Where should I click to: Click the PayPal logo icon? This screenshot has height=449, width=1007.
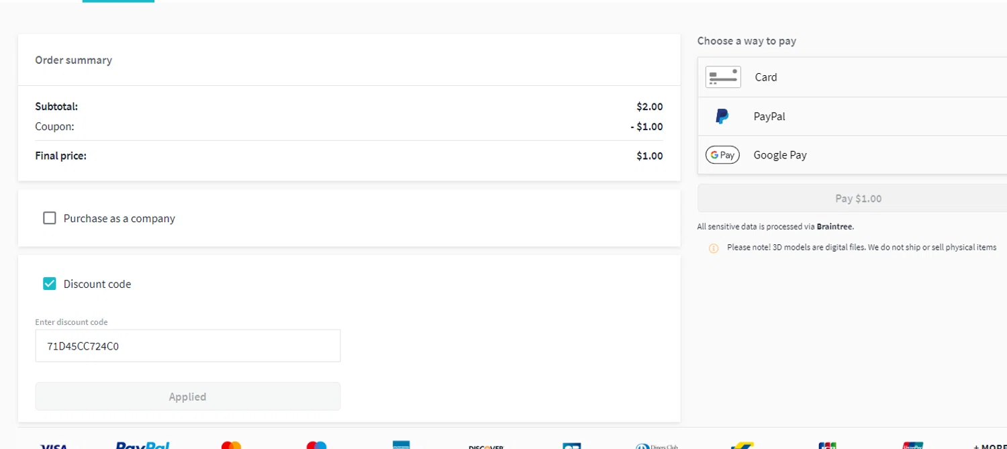click(722, 116)
